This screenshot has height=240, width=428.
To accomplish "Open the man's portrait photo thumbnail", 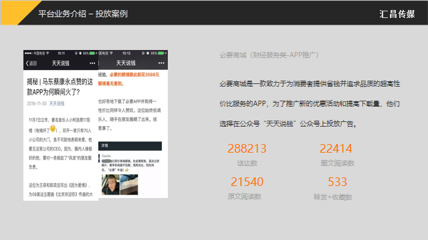I will [110, 185].
